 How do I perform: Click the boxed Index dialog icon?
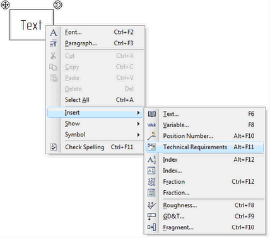[151, 171]
